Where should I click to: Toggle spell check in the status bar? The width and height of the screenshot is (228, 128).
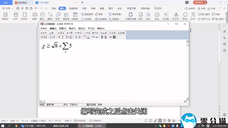coord(81,121)
